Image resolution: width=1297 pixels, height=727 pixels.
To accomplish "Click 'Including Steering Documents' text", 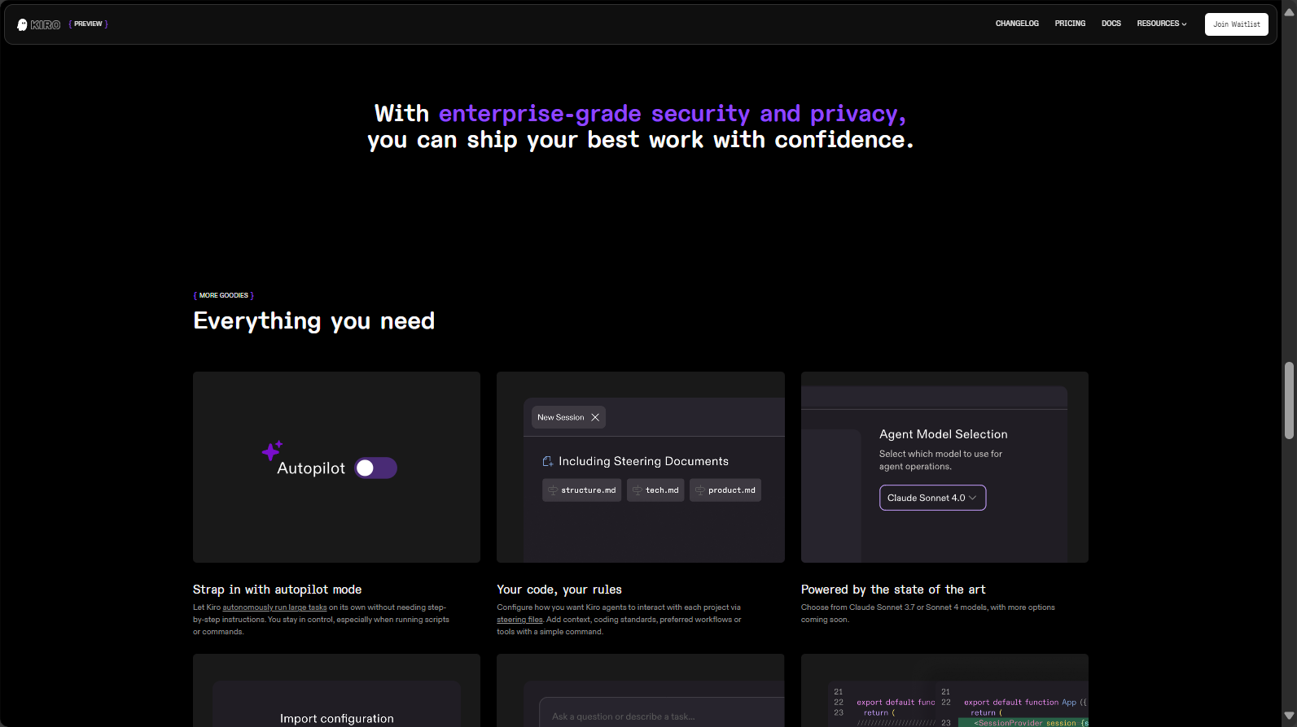I will [x=643, y=461].
